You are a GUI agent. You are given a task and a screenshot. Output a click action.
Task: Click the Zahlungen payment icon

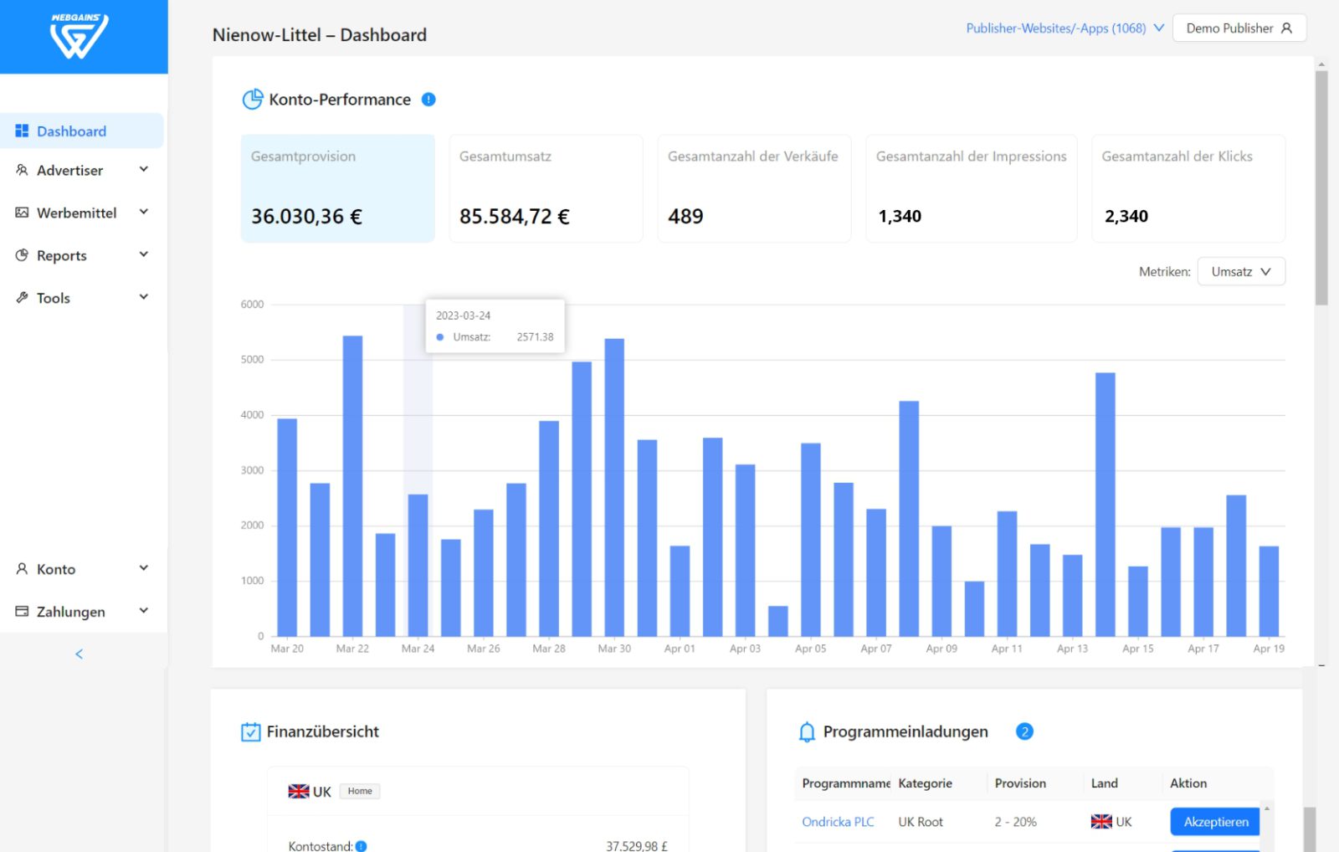coord(21,611)
